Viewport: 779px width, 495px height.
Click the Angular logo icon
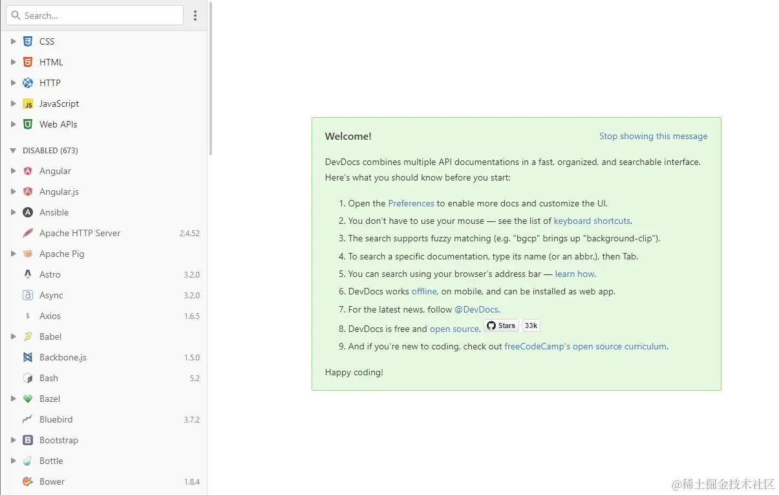[x=28, y=171]
